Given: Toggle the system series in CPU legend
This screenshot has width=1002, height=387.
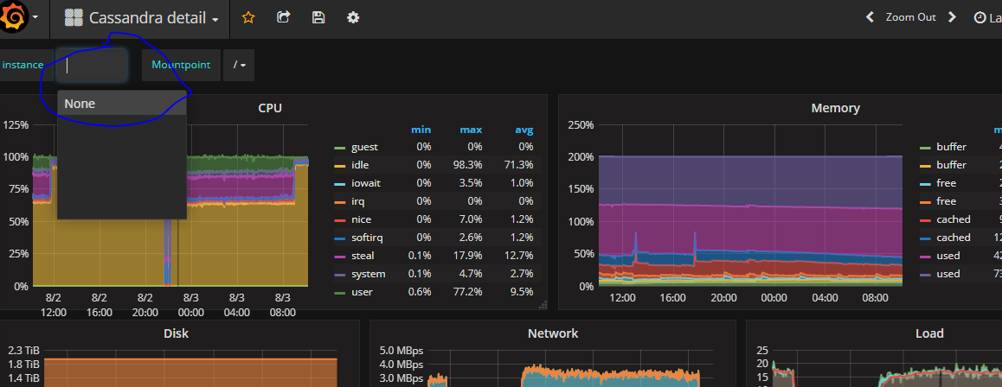Looking at the screenshot, I should [x=368, y=274].
